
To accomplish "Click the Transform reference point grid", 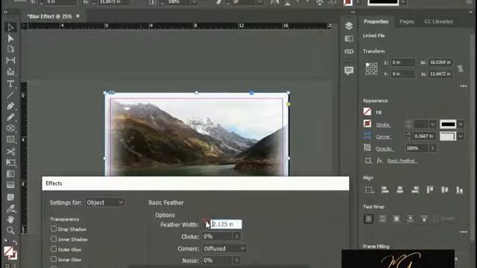I will (x=371, y=68).
